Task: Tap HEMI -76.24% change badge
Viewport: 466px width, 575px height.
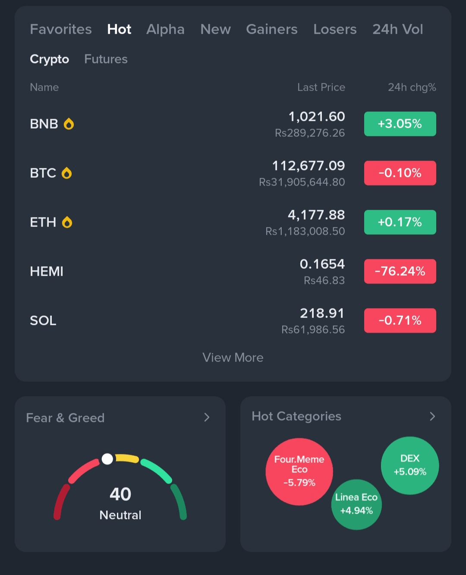Action: click(400, 272)
